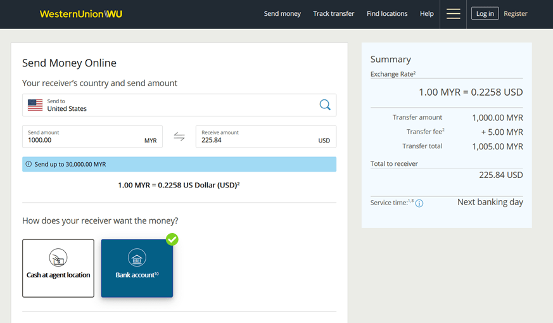
Task: Click the Exchange Rate footnote label in Summary
Action: click(393, 74)
